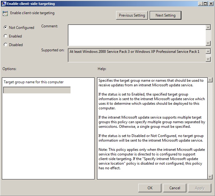The image size is (215, 196).
Task: Click inside the Comment text box
Action: [137, 35]
